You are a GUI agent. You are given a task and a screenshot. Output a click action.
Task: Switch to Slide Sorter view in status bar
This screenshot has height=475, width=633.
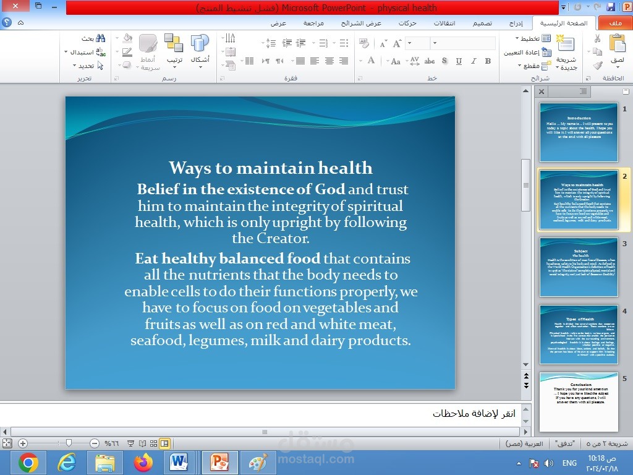tap(153, 443)
